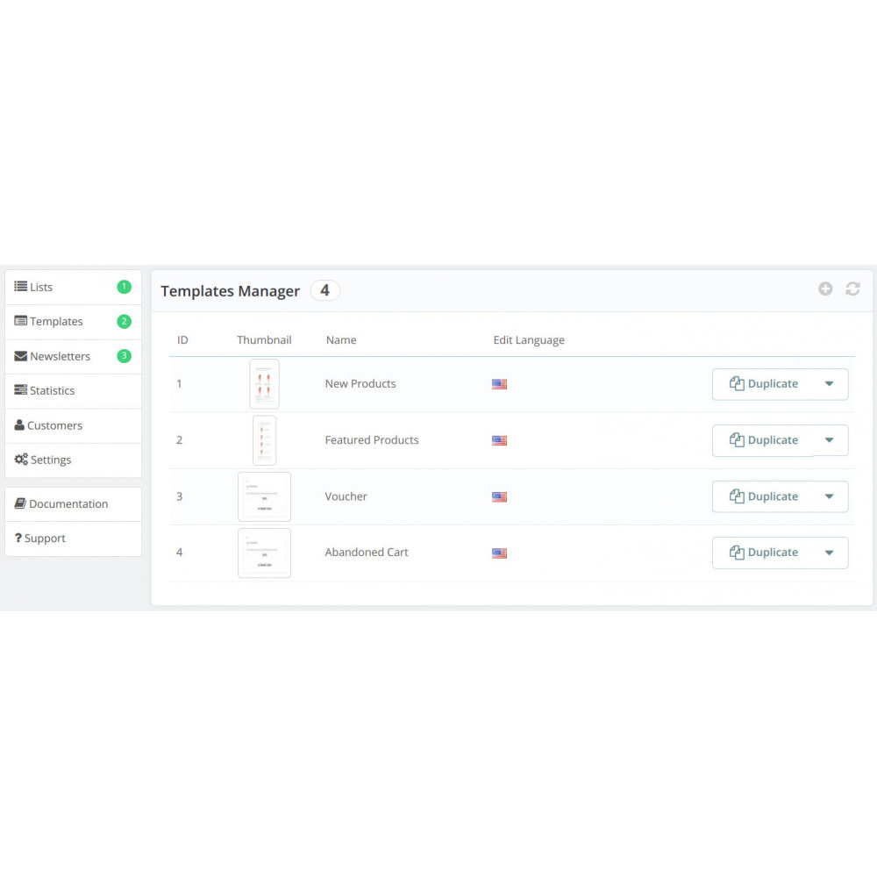The image size is (877, 877).
Task: Duplicate the New Products template
Action: [763, 384]
